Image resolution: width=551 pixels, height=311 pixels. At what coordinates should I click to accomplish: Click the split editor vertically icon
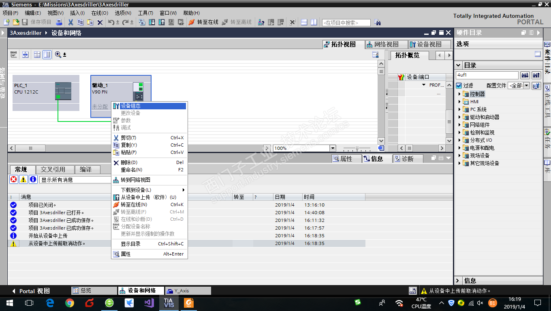[x=314, y=22]
